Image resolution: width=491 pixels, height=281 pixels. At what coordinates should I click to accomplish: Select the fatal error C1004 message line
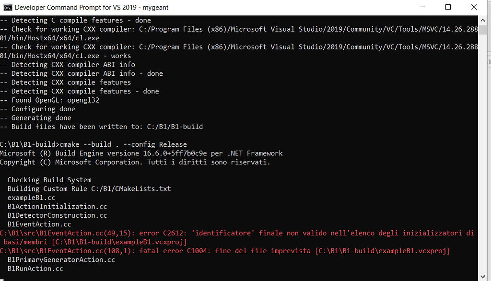tap(192, 250)
